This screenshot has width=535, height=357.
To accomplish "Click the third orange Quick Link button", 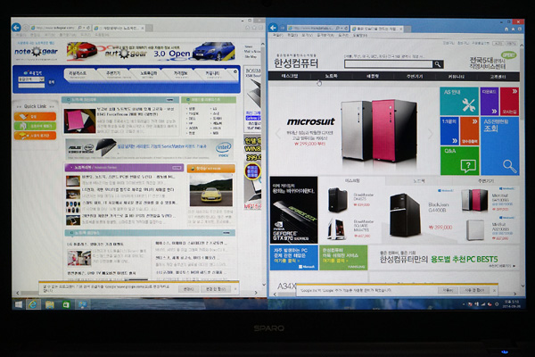I will (x=35, y=136).
